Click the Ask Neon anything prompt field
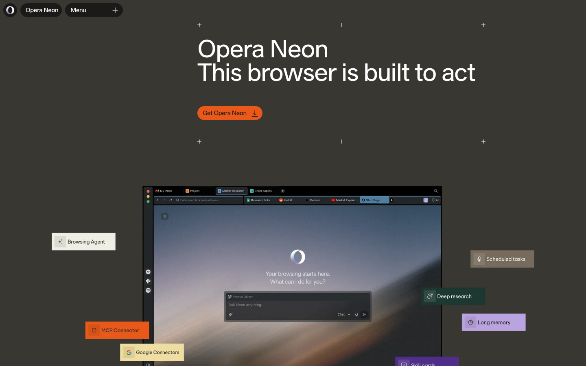 (298, 305)
